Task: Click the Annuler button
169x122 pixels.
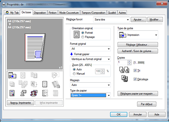Action: pyautogui.click(x=138, y=115)
